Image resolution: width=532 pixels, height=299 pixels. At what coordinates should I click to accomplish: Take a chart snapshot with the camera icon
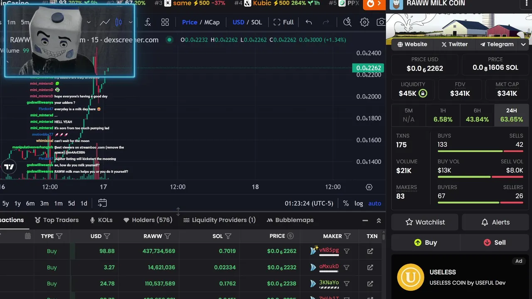pyautogui.click(x=380, y=22)
